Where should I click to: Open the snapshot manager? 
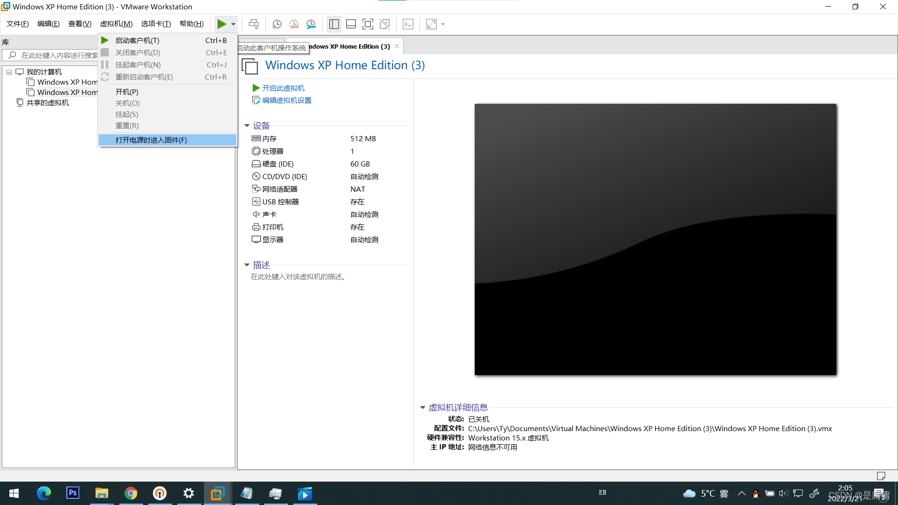click(311, 24)
